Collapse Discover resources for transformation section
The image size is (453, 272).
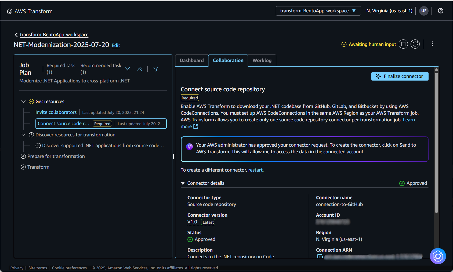[x=23, y=135]
